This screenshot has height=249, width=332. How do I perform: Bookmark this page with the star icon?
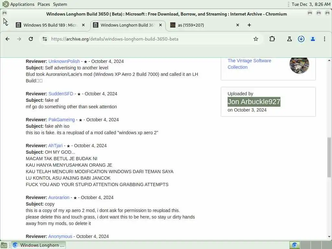point(256,39)
